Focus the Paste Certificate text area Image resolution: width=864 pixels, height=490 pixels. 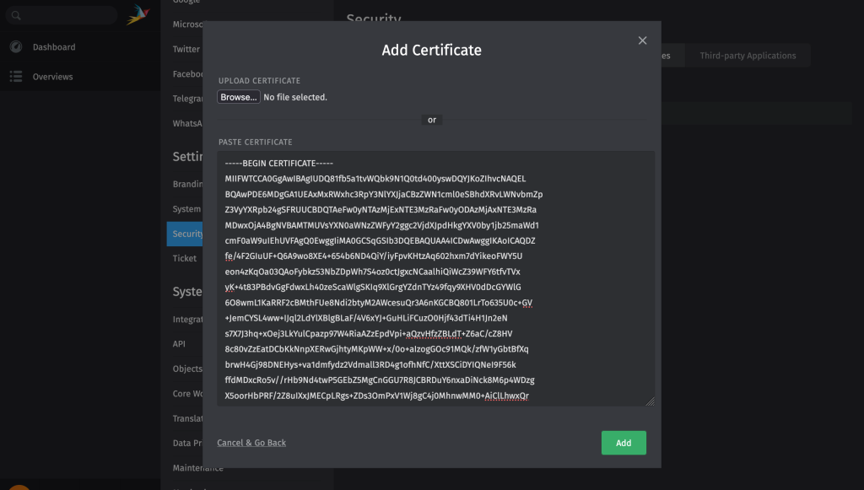click(x=435, y=278)
